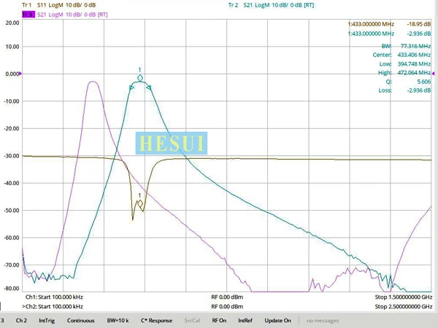Select the Tr 1 S11 LogM trace label
The image size is (438, 328).
point(58,5)
